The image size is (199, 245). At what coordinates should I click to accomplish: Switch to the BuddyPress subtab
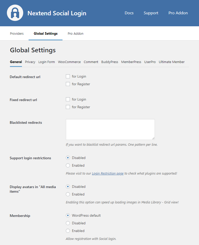tap(109, 62)
